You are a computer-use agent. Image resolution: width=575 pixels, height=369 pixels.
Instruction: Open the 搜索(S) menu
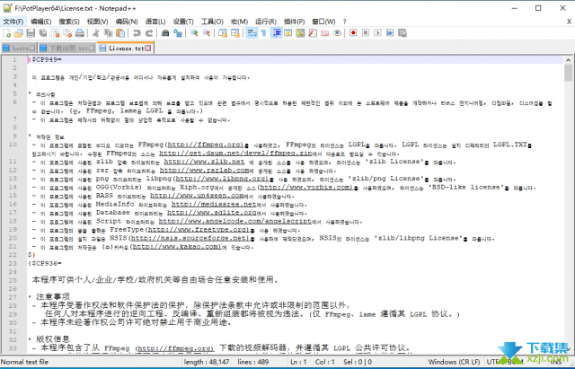pyautogui.click(x=69, y=22)
